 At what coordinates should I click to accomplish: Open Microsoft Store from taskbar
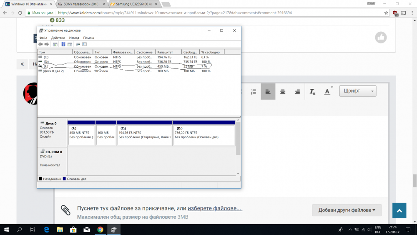(73, 230)
